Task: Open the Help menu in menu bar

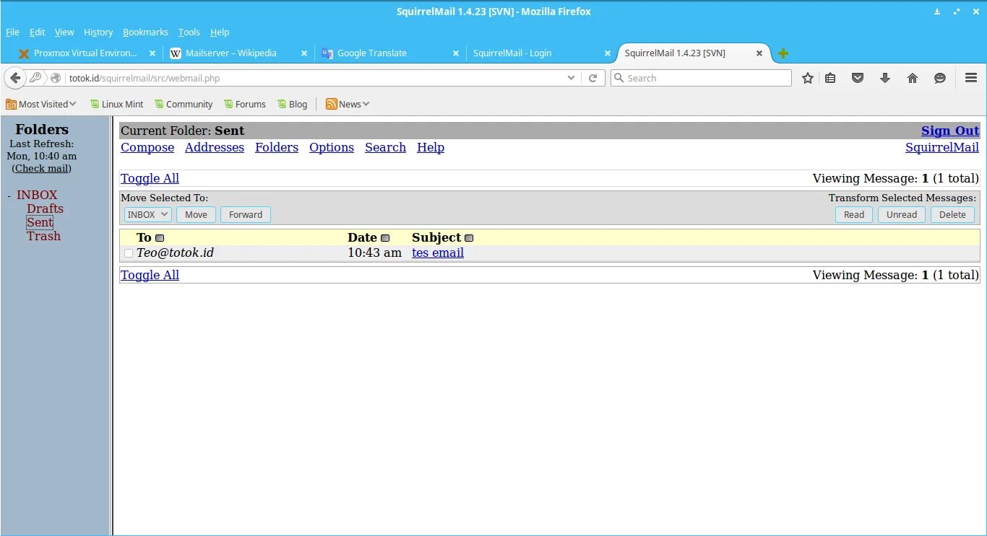Action: click(x=220, y=32)
